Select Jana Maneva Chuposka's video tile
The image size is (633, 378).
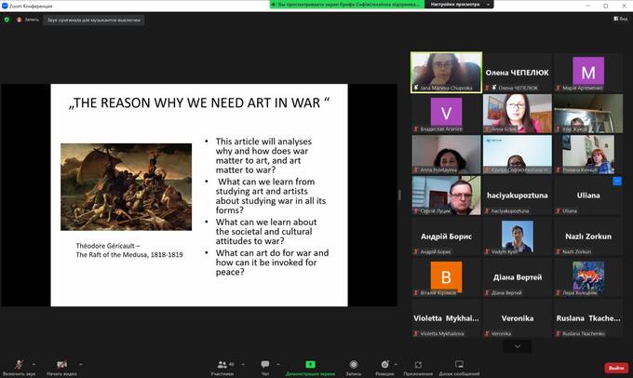(446, 72)
